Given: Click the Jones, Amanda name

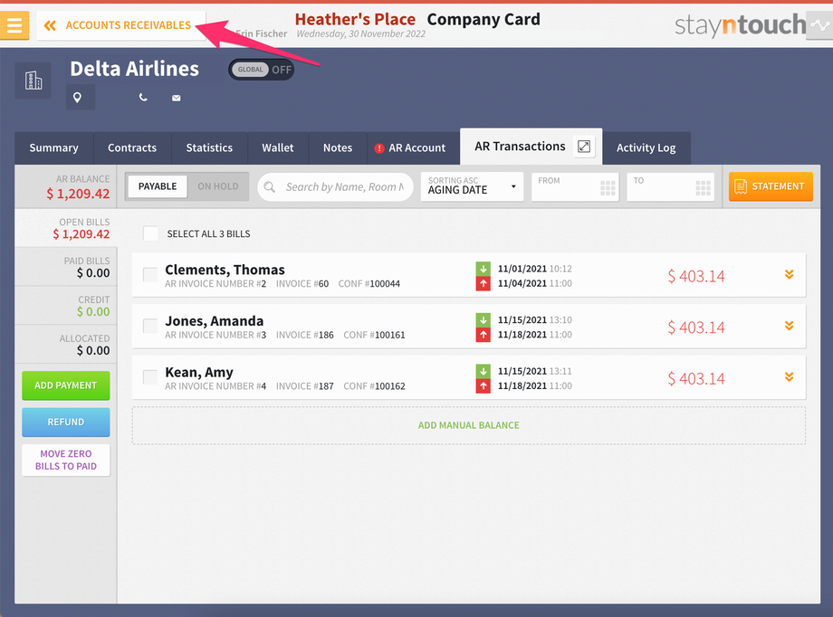Looking at the screenshot, I should pos(214,321).
